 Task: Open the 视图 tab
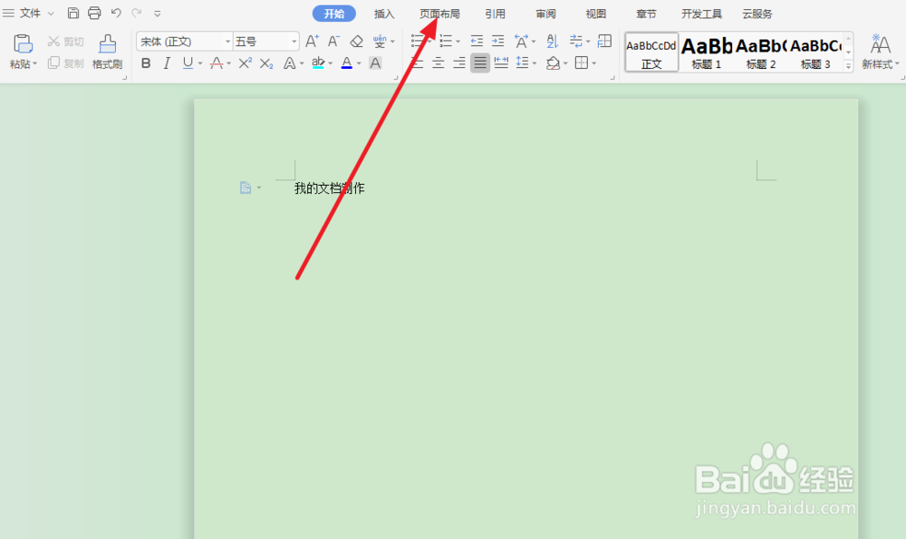pos(596,14)
